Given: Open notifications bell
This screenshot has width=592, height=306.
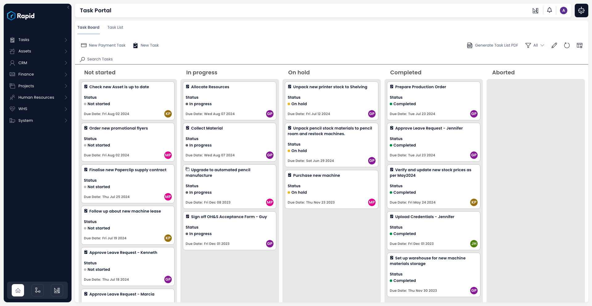Looking at the screenshot, I should point(549,10).
